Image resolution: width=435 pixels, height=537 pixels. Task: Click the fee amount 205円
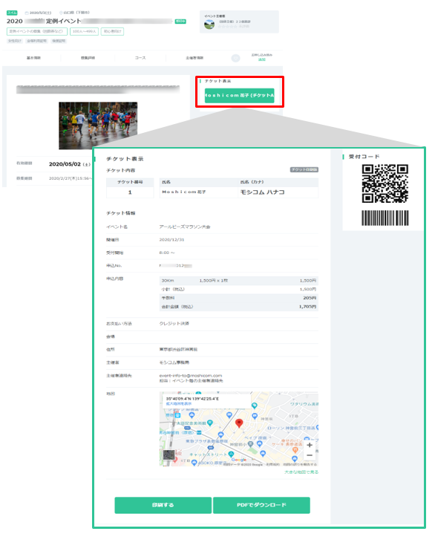310,298
